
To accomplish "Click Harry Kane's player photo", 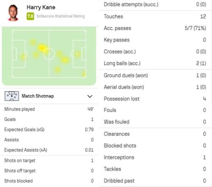I will [13, 13].
